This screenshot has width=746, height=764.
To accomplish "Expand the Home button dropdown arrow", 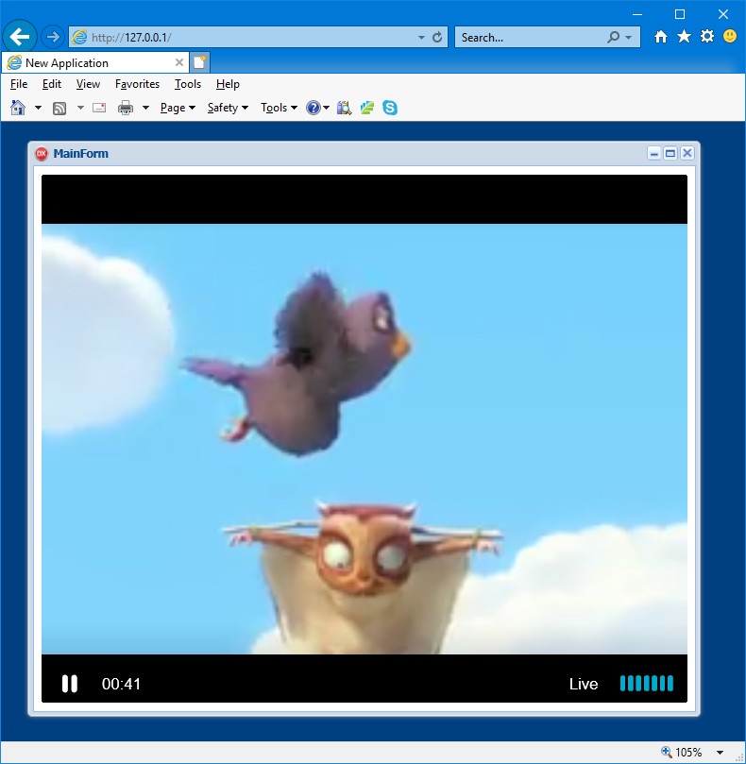I will pos(38,108).
